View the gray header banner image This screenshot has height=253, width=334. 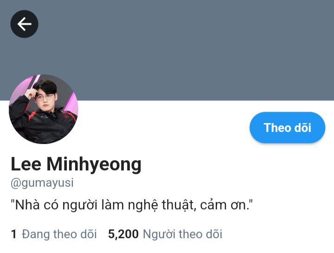(x=167, y=50)
